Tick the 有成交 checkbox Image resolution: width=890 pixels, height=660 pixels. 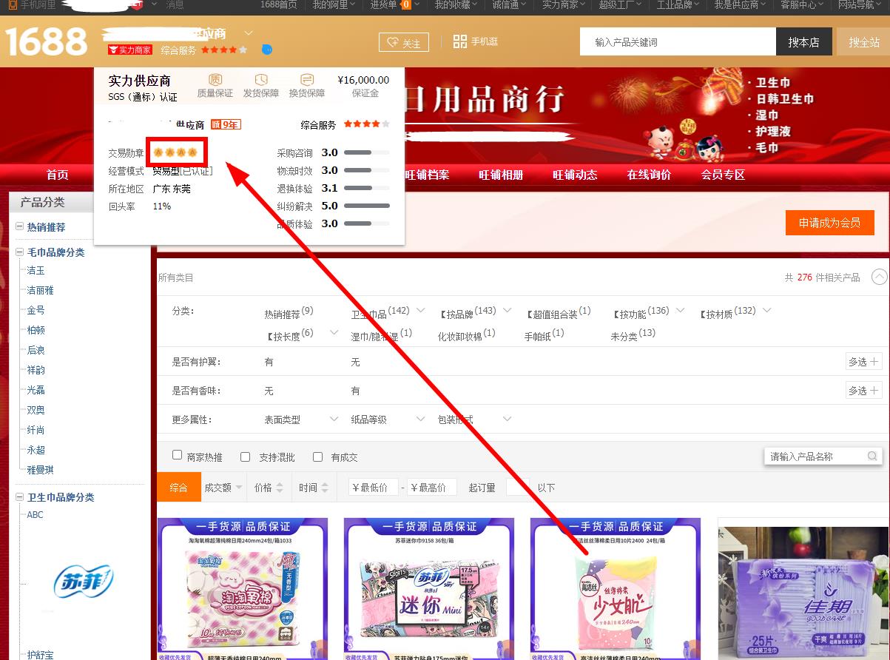coord(317,457)
